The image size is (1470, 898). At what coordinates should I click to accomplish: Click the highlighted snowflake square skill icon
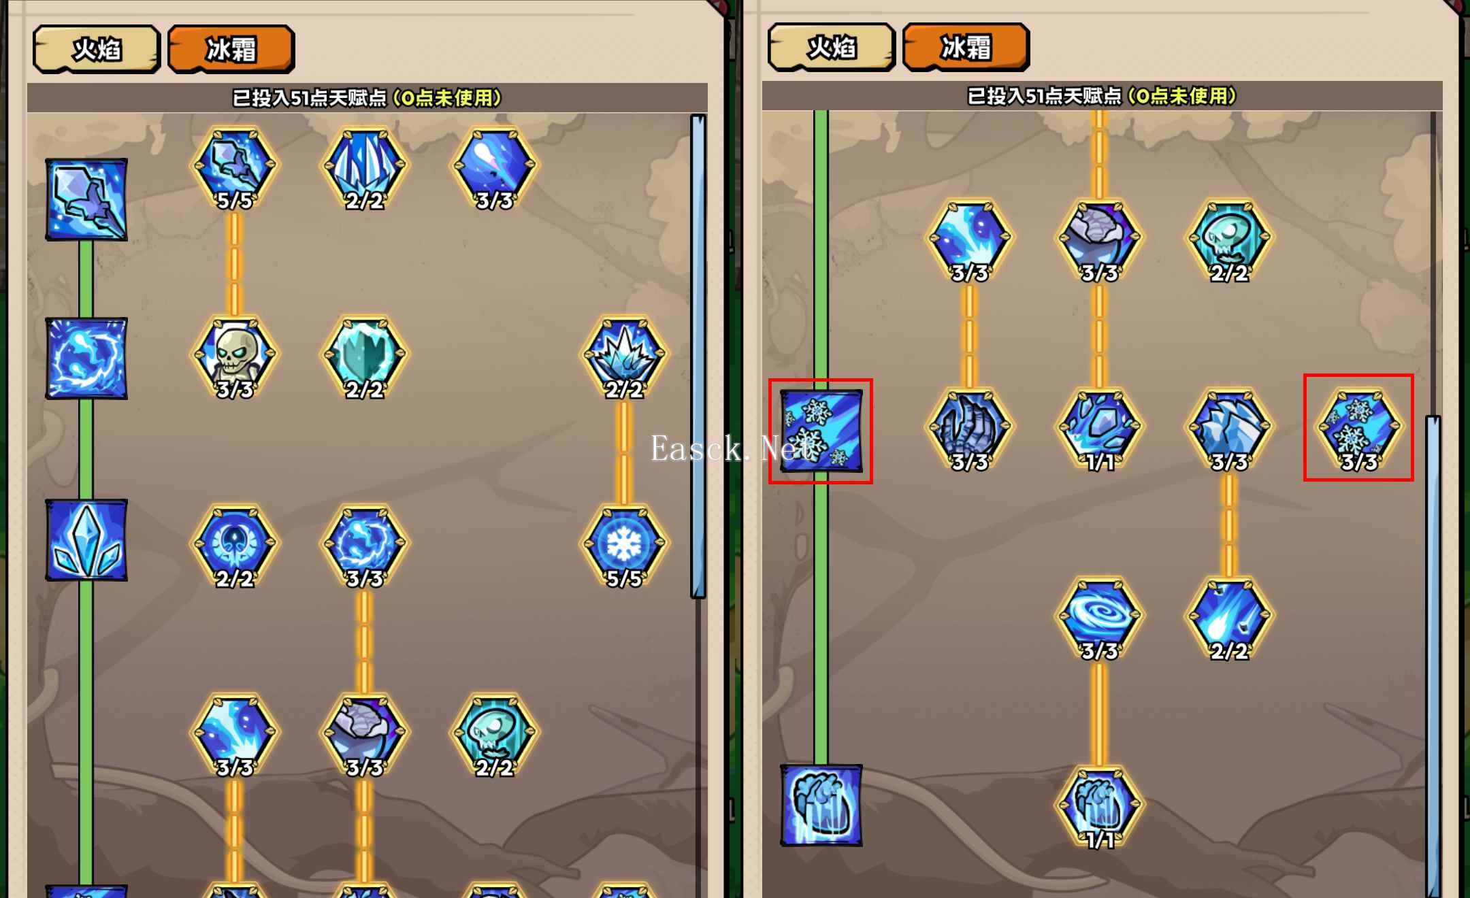[821, 431]
